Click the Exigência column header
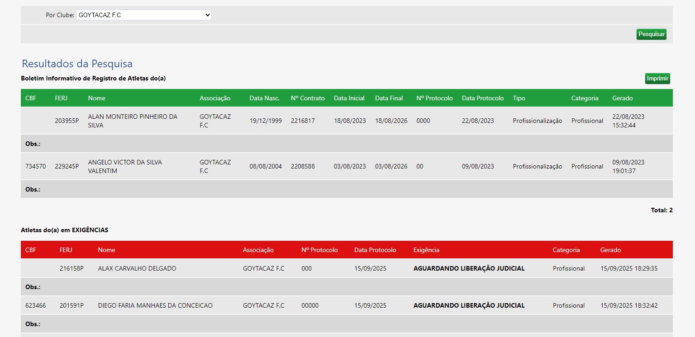 point(426,250)
